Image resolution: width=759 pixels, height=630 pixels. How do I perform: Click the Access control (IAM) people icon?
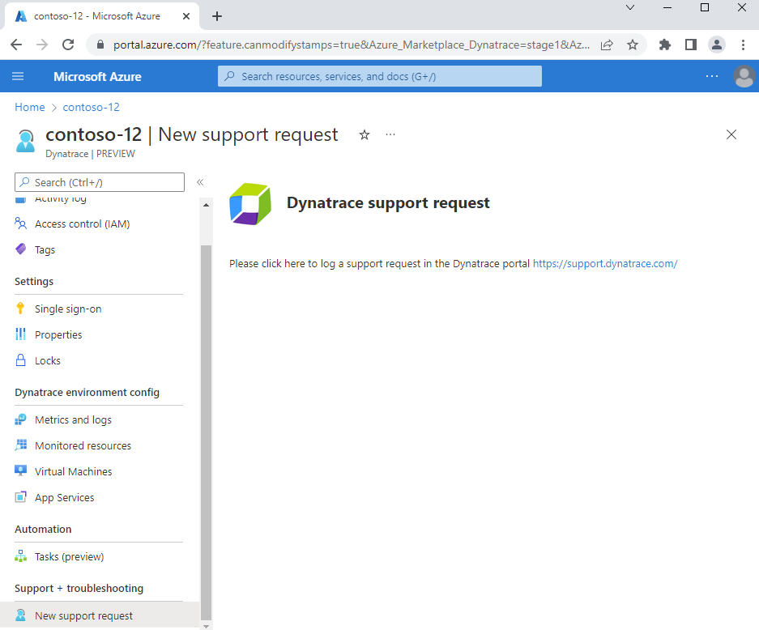20,223
